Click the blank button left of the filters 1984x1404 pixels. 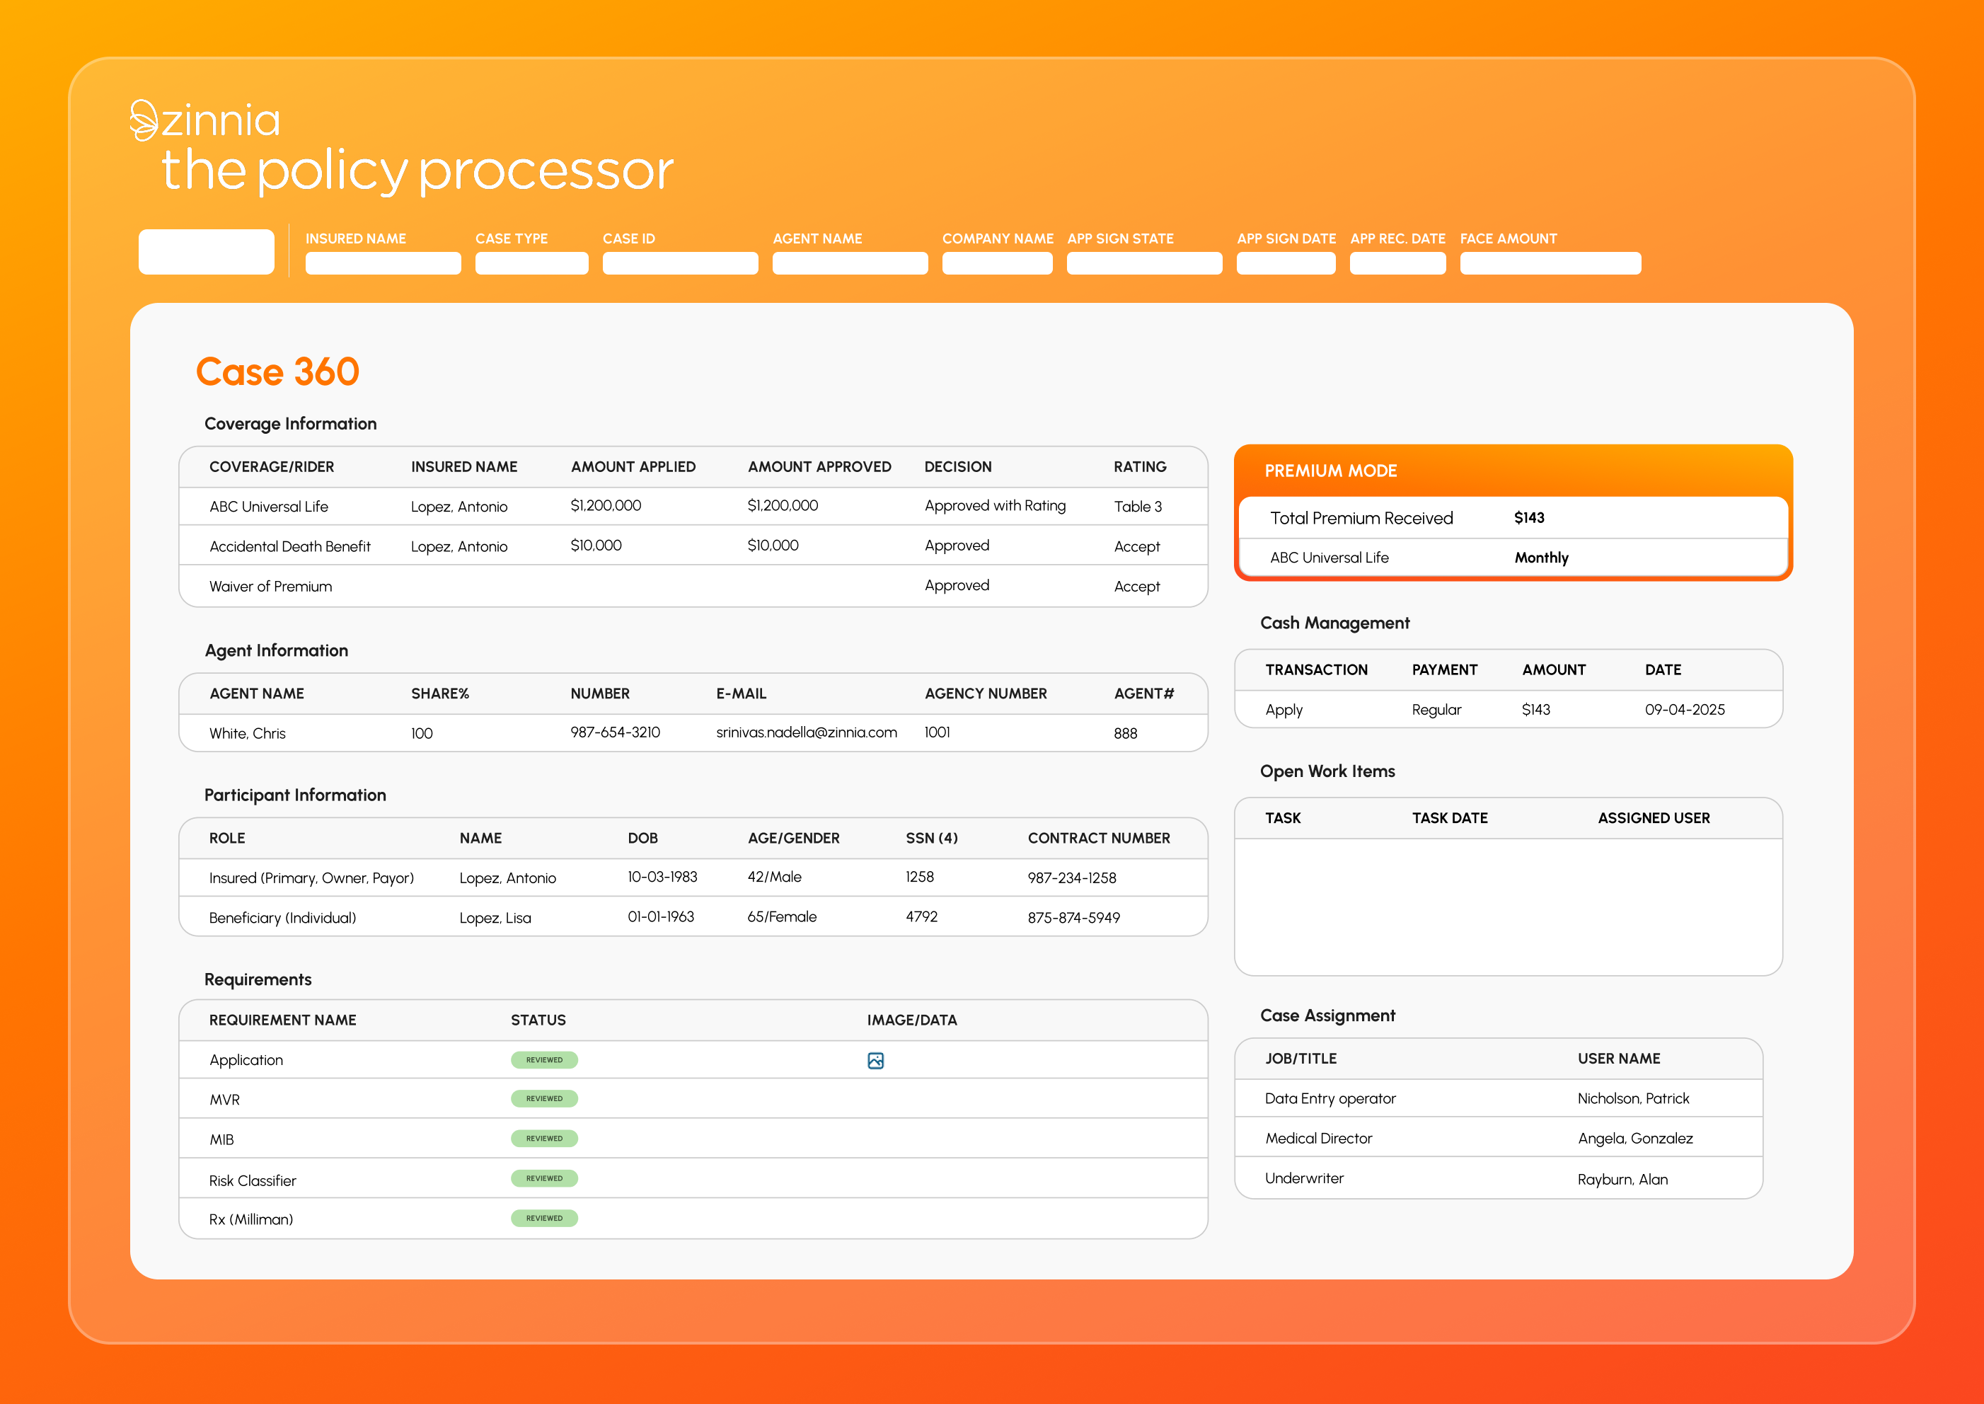(206, 251)
